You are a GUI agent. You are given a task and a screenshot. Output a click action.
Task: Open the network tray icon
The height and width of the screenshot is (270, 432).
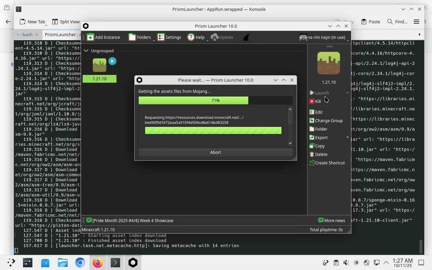click(367, 263)
